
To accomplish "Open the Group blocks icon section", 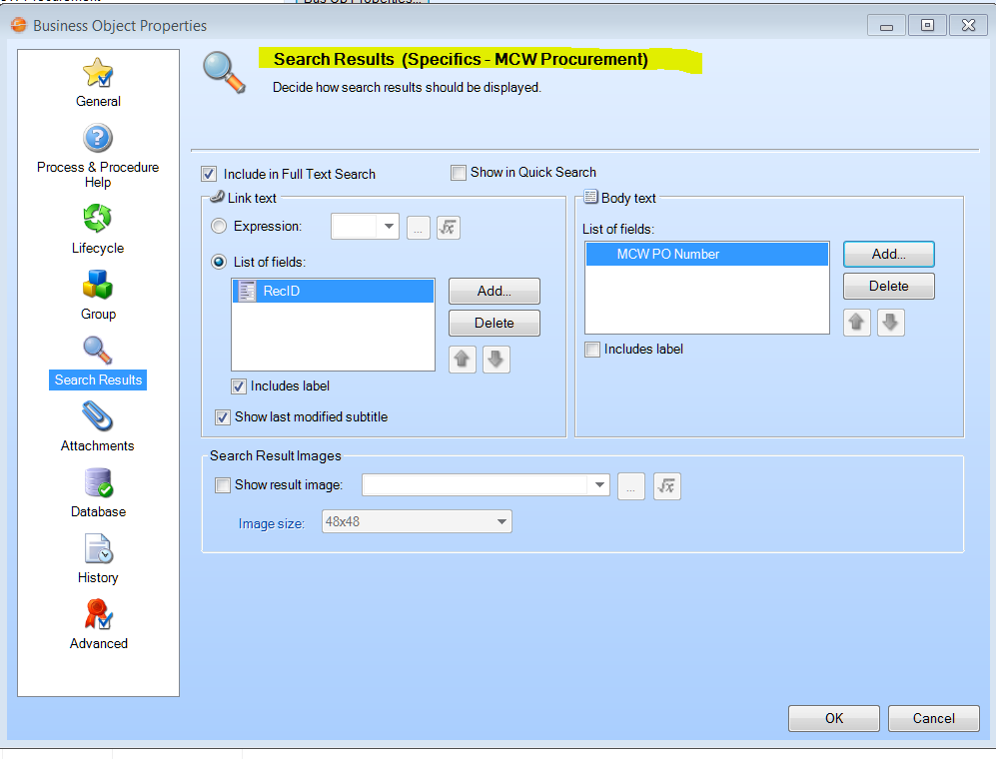I will pyautogui.click(x=98, y=287).
